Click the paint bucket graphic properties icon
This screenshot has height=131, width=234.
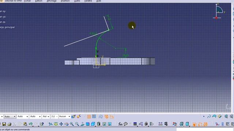click(79, 116)
